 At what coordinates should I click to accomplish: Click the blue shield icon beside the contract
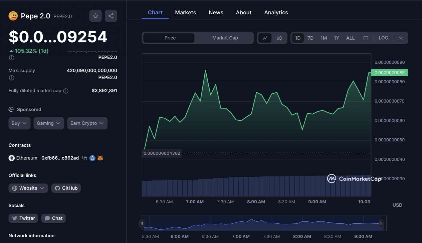pyautogui.click(x=92, y=158)
